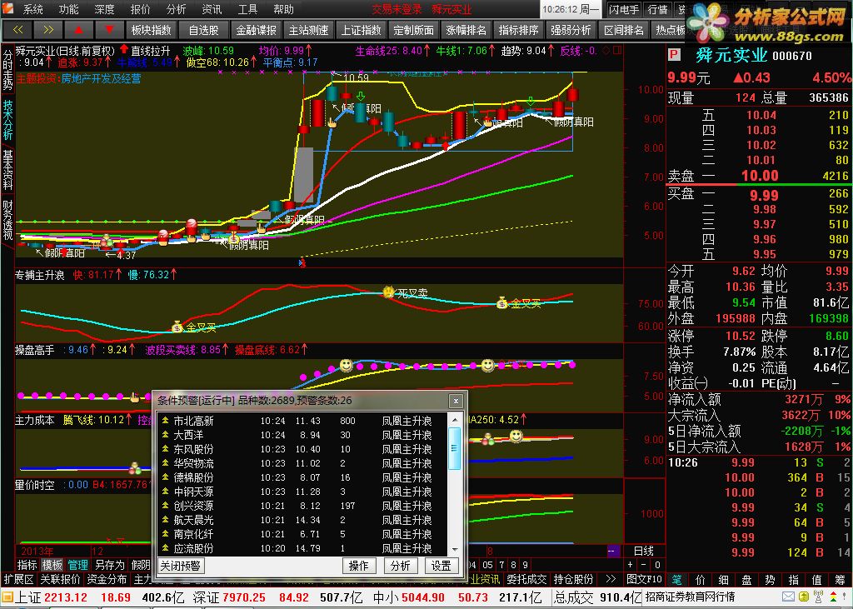Open 涨幅排名 from the toolbar

point(466,30)
